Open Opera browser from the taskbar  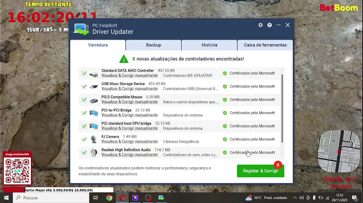[x=122, y=198]
